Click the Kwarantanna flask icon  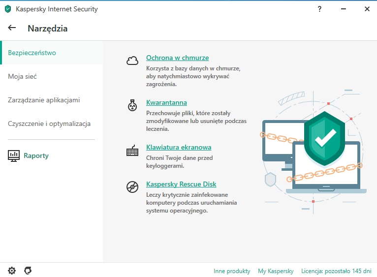click(132, 105)
